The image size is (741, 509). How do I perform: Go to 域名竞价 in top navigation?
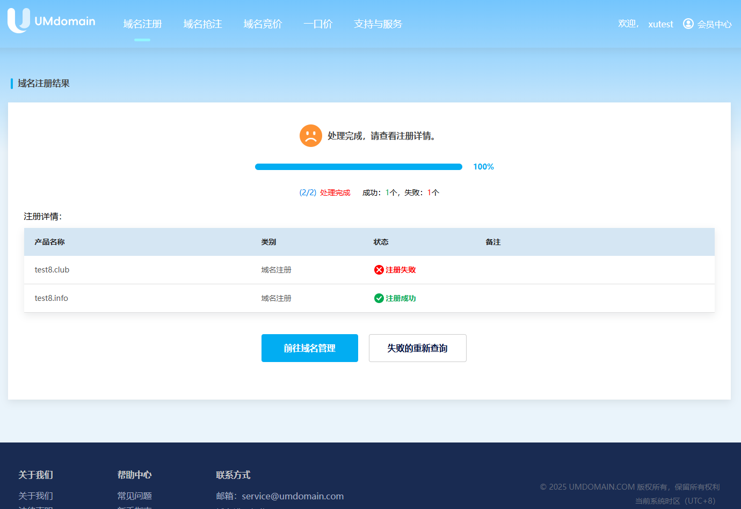(x=263, y=24)
